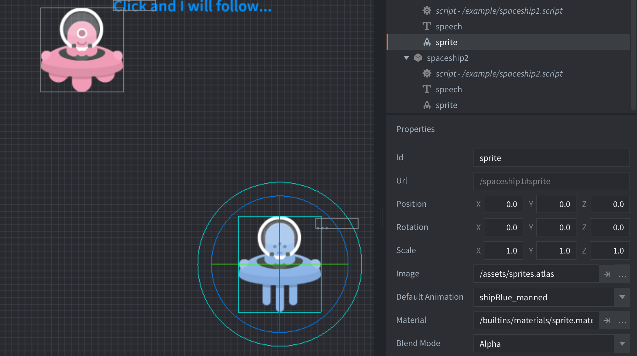Viewport: 637px width, 356px height.
Task: Open the Default Animation dropdown
Action: click(622, 297)
